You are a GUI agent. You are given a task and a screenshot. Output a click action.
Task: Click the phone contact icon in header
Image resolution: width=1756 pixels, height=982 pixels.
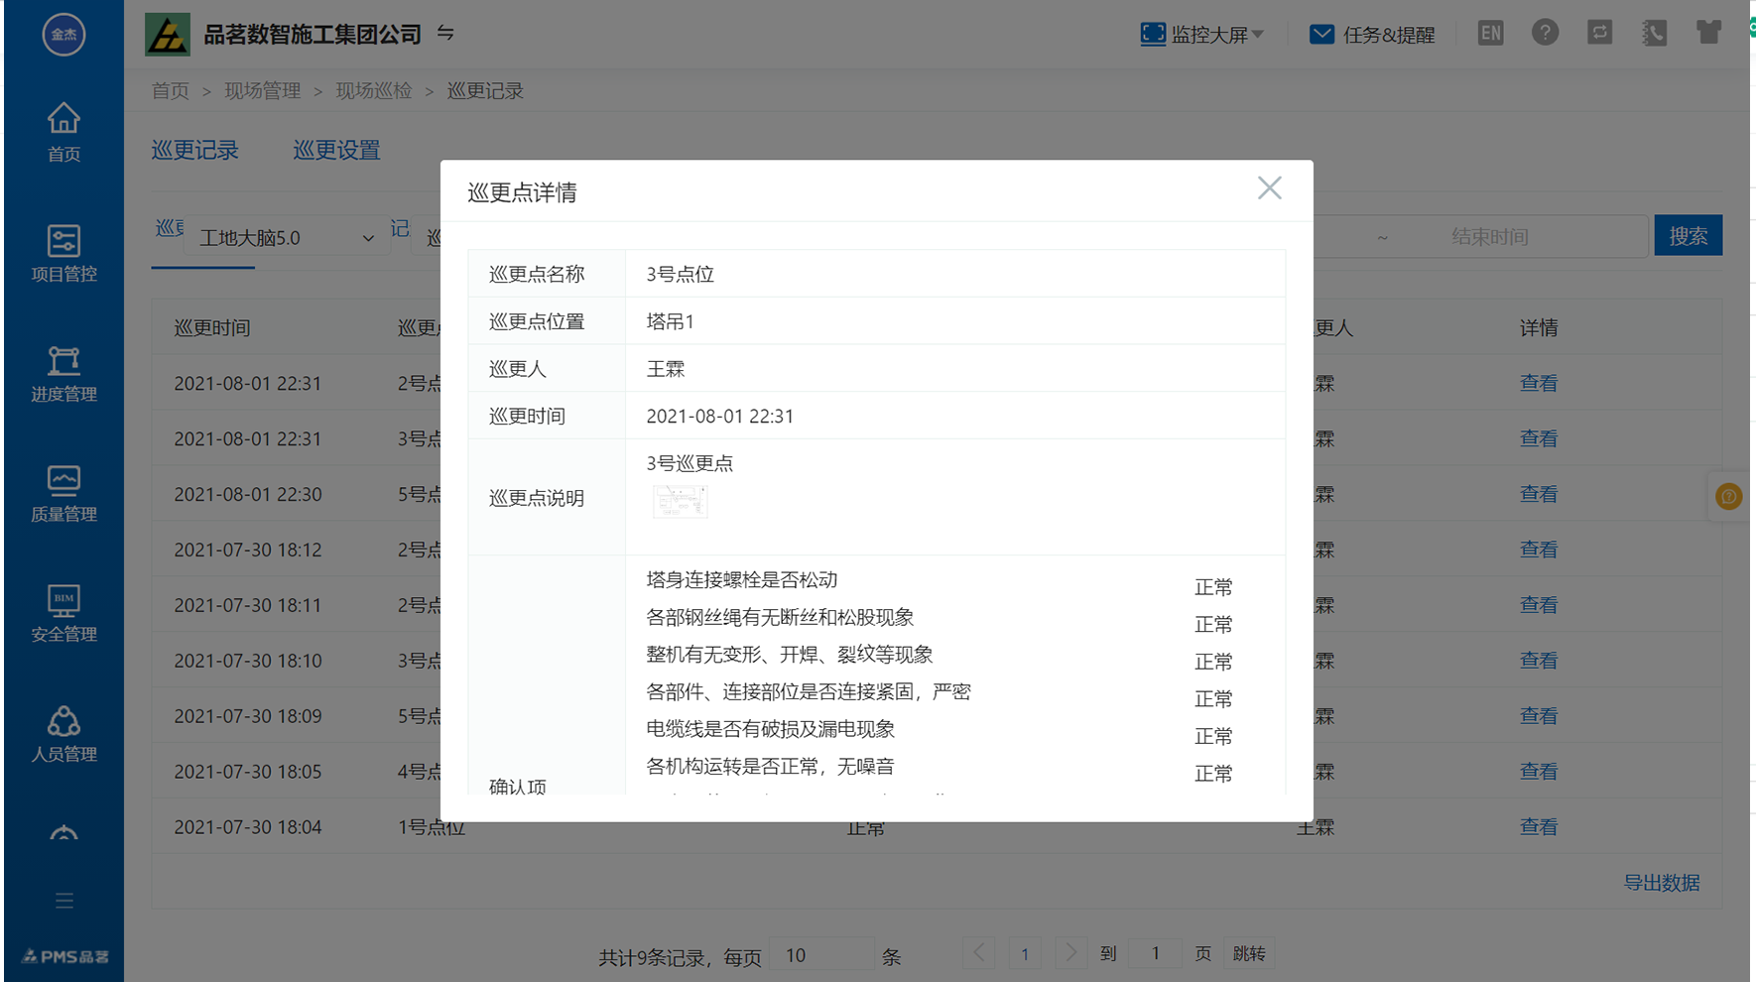click(x=1654, y=33)
